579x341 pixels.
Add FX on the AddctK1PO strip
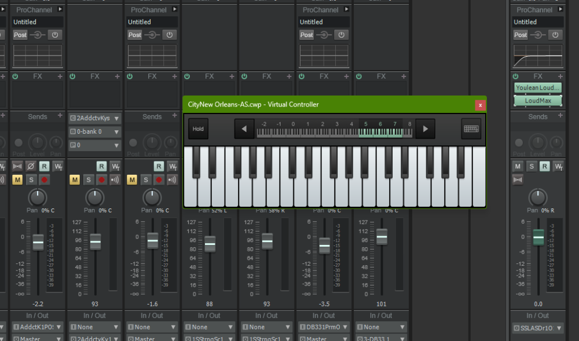click(x=60, y=76)
